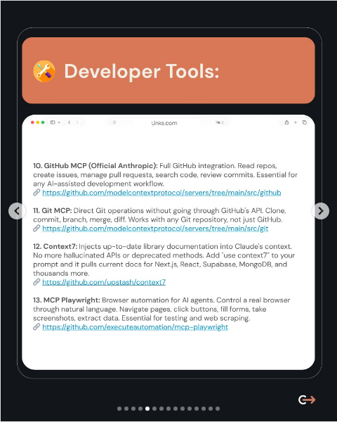Open the tab overview icon
Viewport: 337px width, 422px height.
[x=304, y=122]
